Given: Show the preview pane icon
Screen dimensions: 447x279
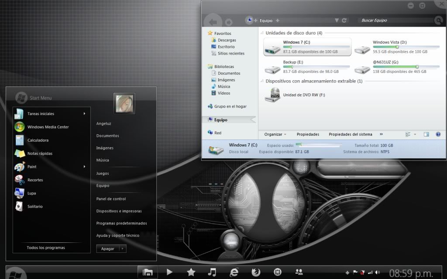Looking at the screenshot, I should click(426, 134).
